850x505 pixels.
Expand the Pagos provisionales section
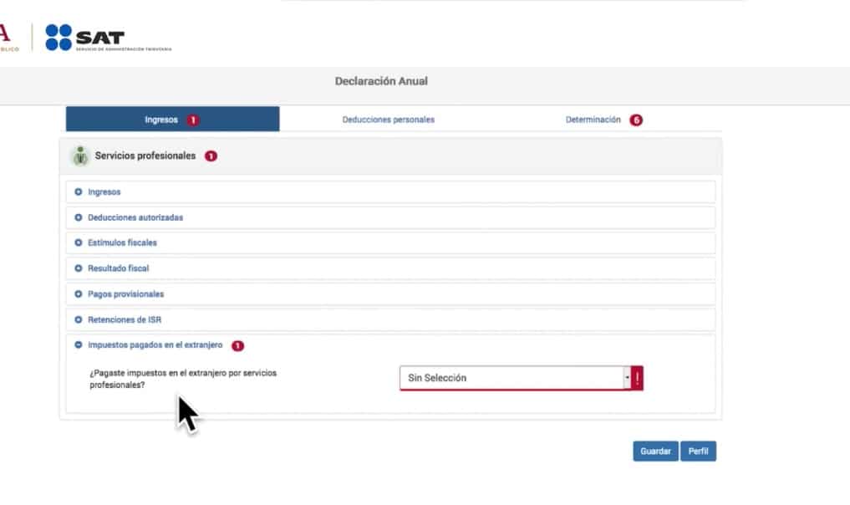tap(125, 294)
